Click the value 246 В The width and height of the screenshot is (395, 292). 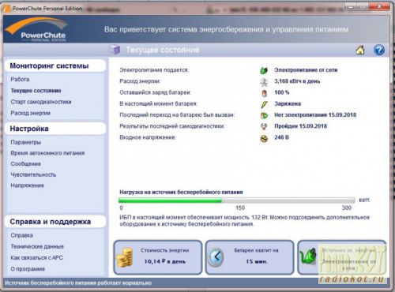[281, 137]
